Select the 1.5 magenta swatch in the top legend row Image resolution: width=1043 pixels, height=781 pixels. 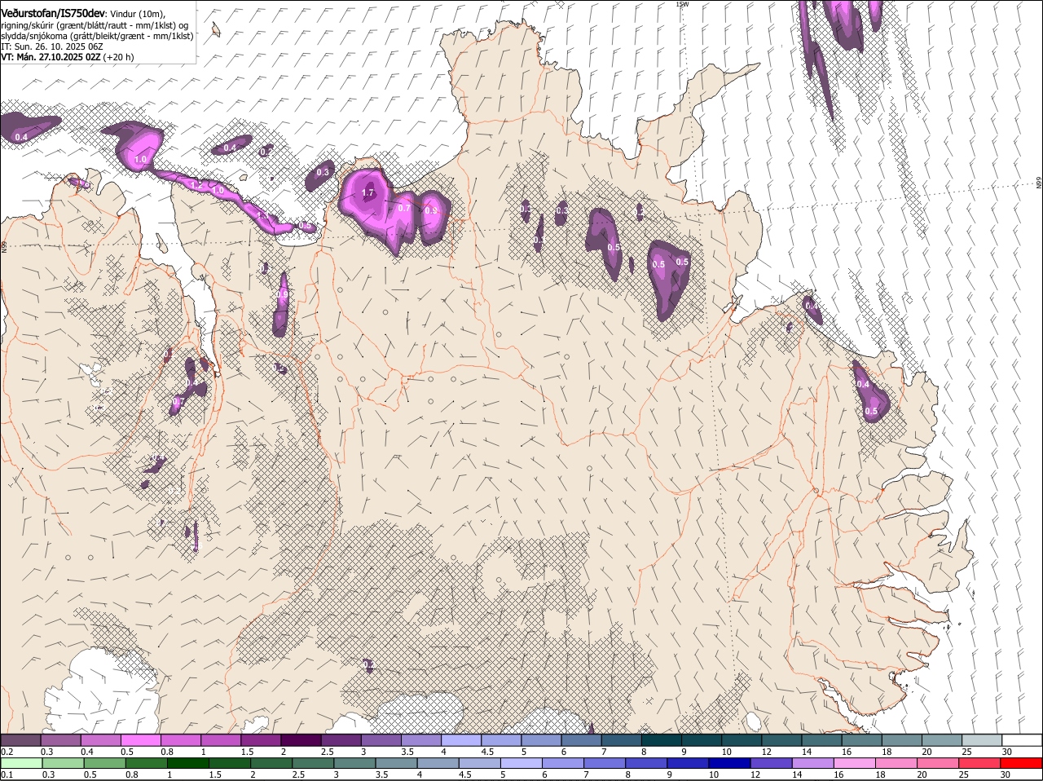click(261, 739)
